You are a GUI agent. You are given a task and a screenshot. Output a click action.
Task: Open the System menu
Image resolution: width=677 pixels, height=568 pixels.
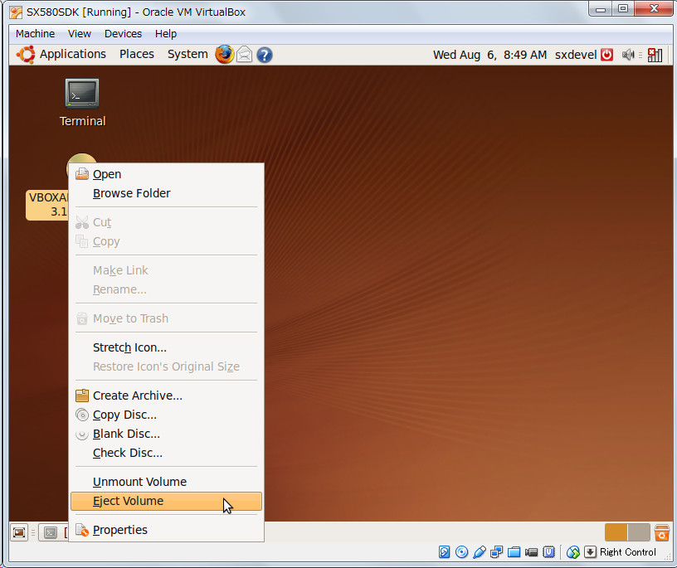coord(188,54)
